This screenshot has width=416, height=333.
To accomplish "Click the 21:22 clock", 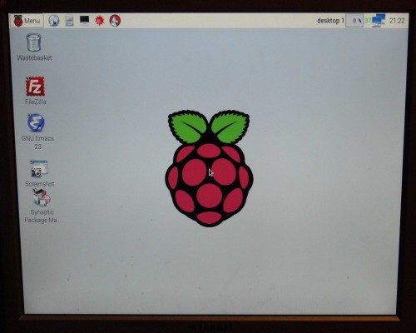I will point(397,21).
